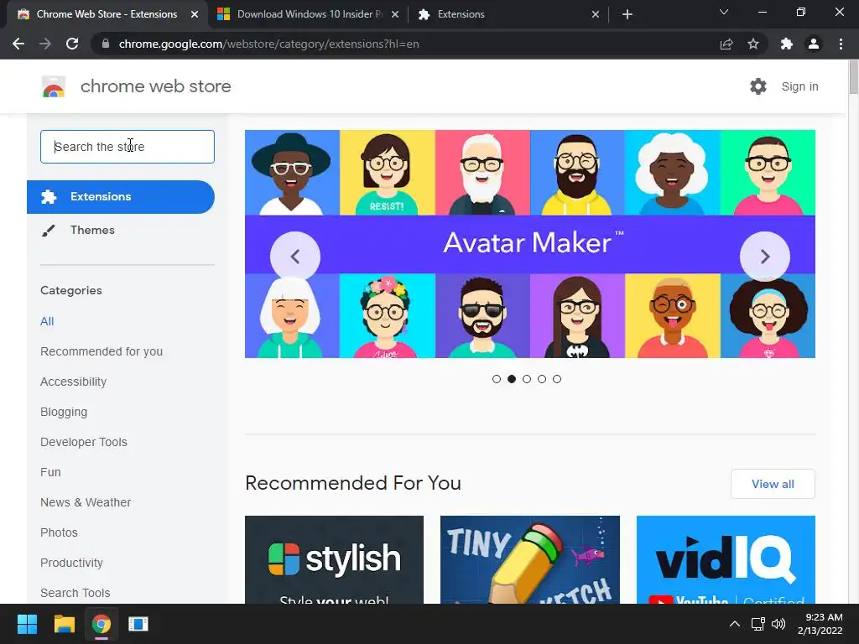Click Chrome icon in taskbar
The height and width of the screenshot is (644, 859).
pyautogui.click(x=102, y=624)
